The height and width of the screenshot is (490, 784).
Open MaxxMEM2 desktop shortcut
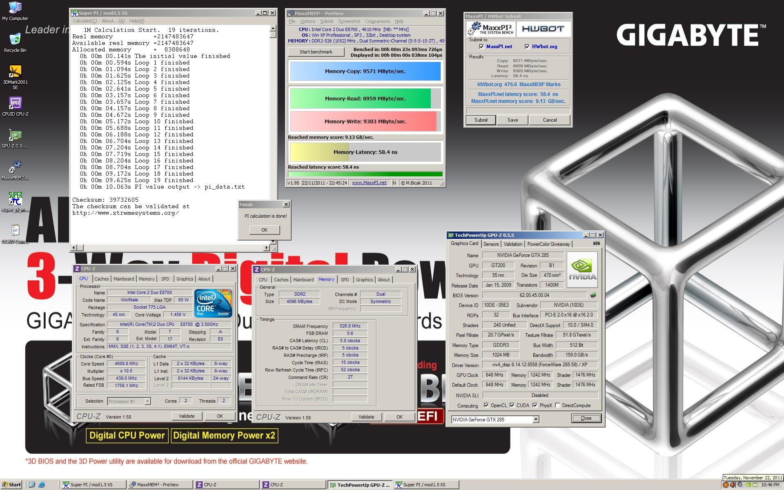point(15,170)
